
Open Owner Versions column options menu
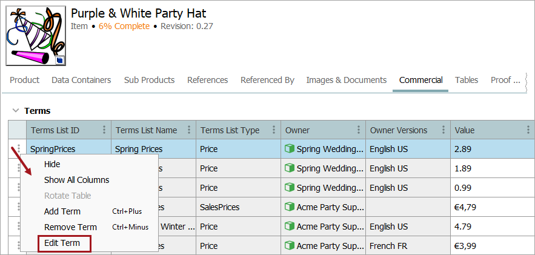point(444,130)
